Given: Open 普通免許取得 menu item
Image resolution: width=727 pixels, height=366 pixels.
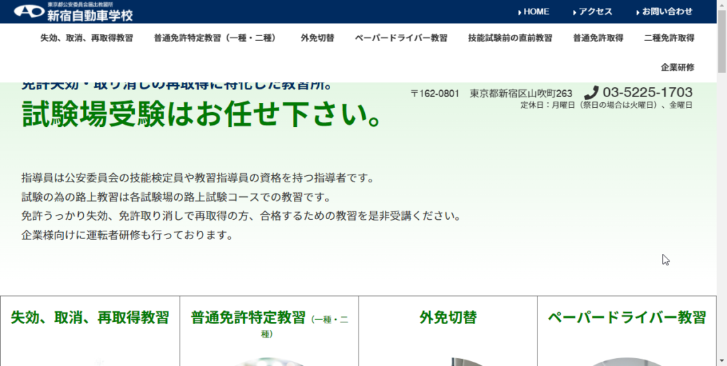Looking at the screenshot, I should [x=598, y=38].
